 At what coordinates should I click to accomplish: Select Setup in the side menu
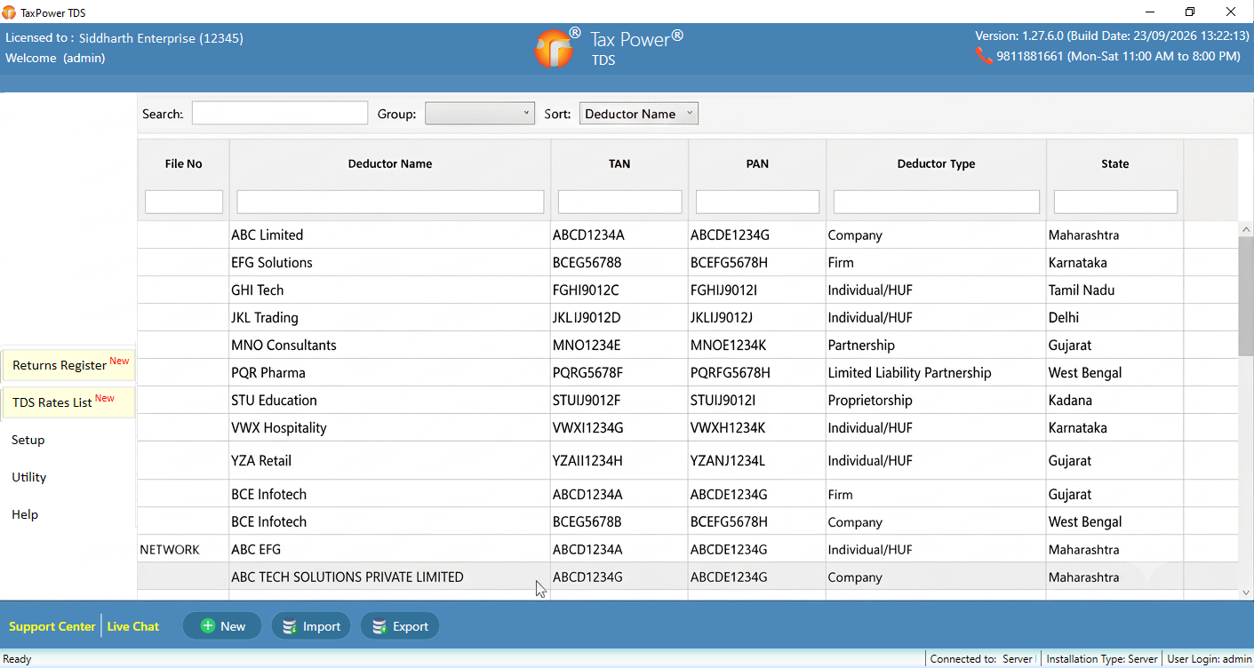pos(28,440)
